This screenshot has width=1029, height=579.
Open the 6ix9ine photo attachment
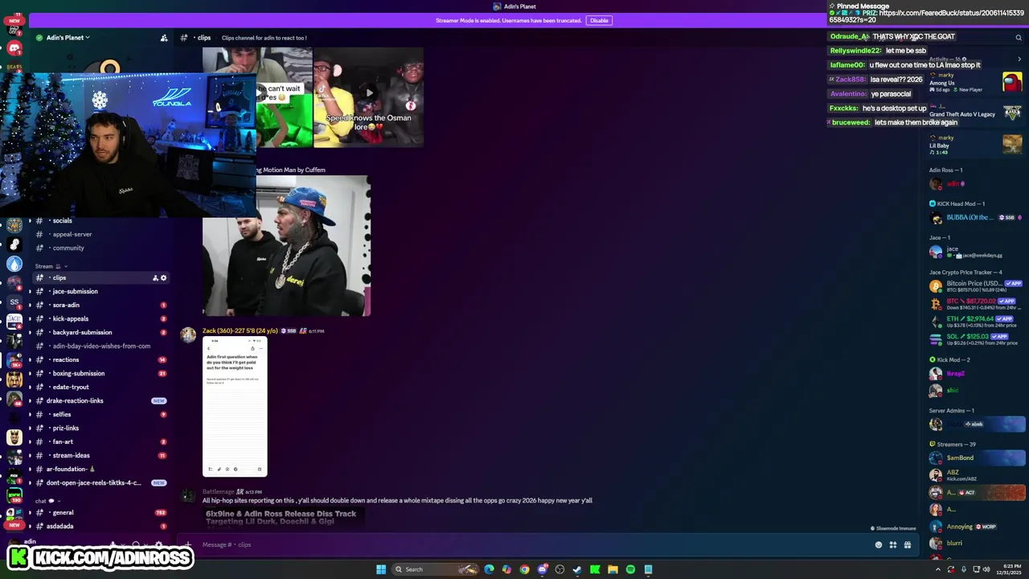(x=286, y=246)
